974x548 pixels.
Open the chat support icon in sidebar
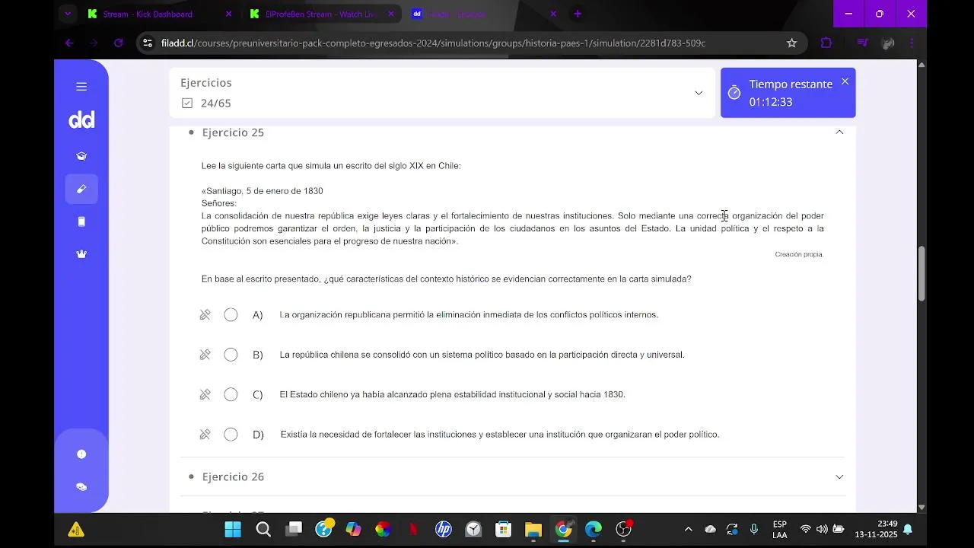click(x=81, y=487)
